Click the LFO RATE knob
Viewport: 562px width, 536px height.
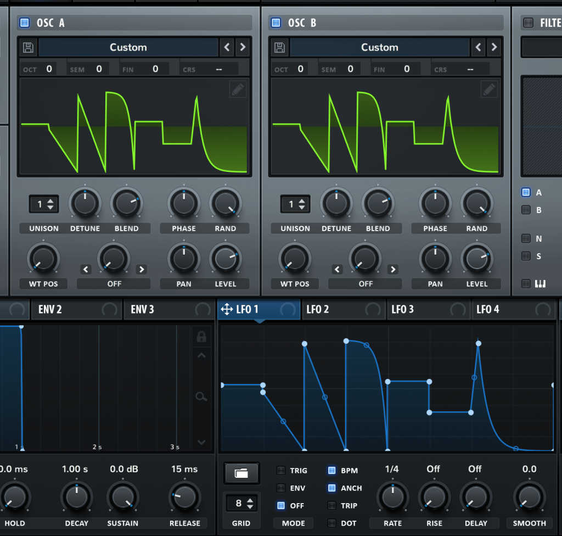392,498
